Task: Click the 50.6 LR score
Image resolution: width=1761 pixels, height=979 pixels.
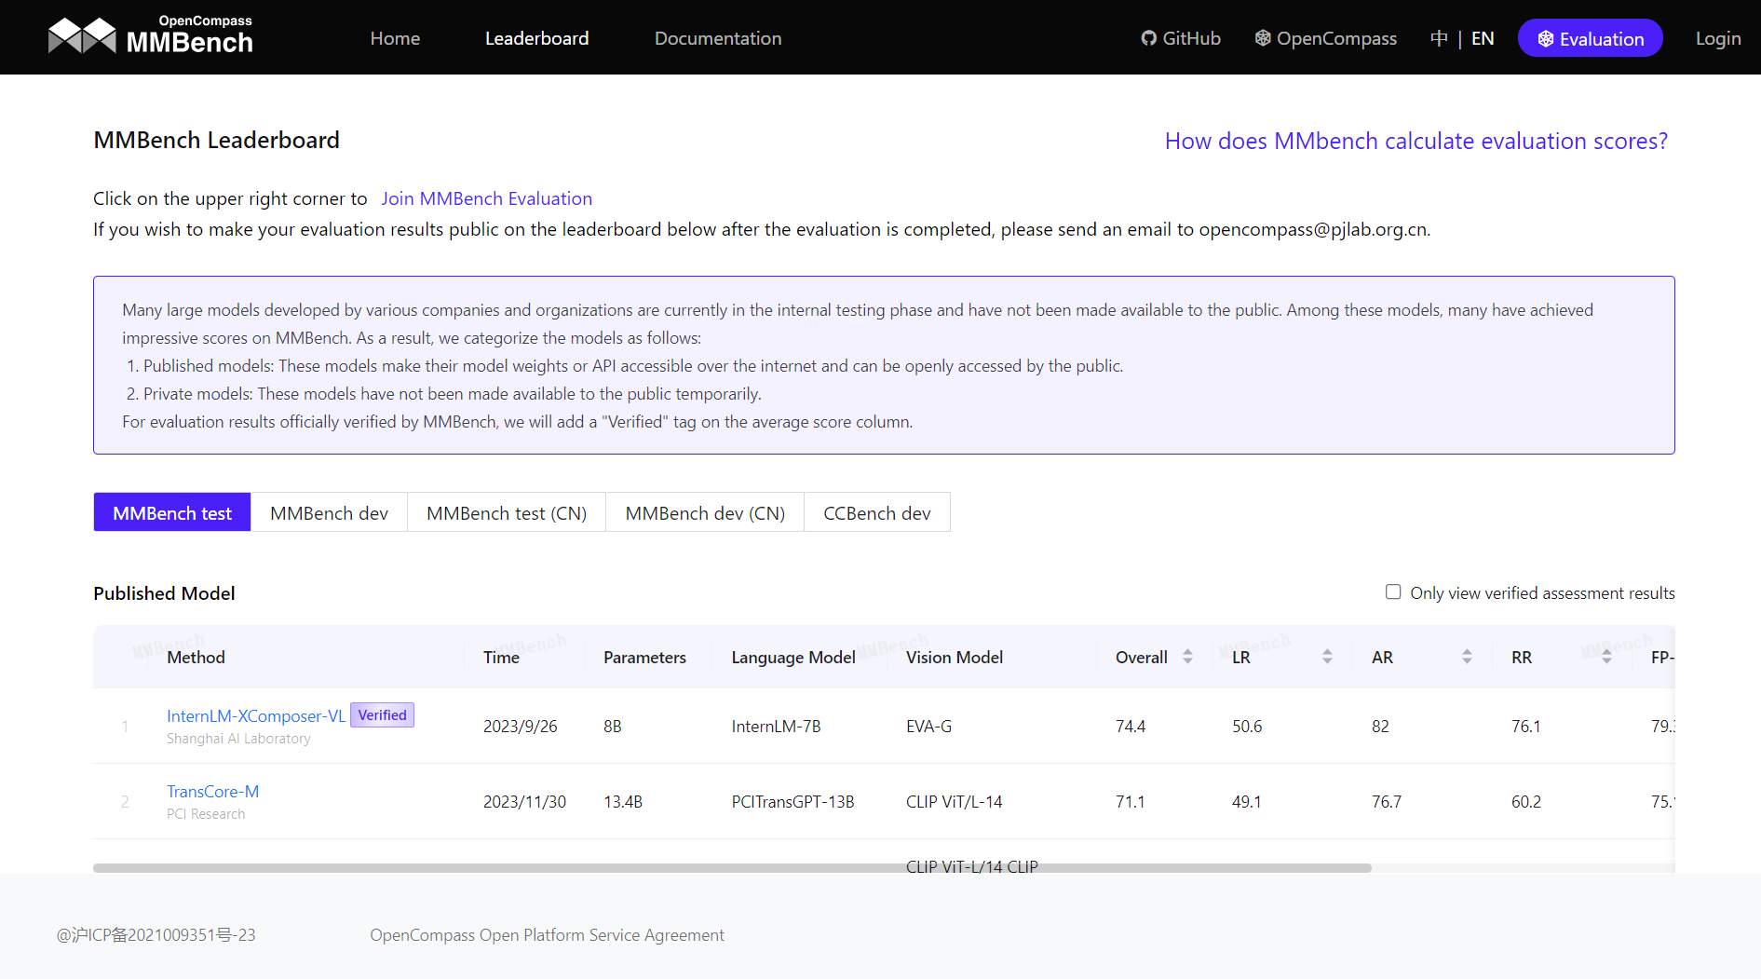Action: (x=1247, y=726)
